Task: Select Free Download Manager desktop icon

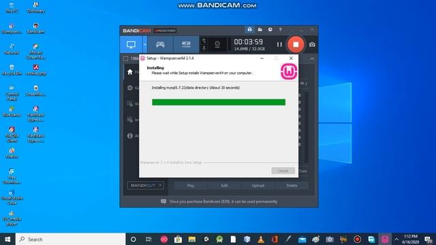Action: click(12, 176)
